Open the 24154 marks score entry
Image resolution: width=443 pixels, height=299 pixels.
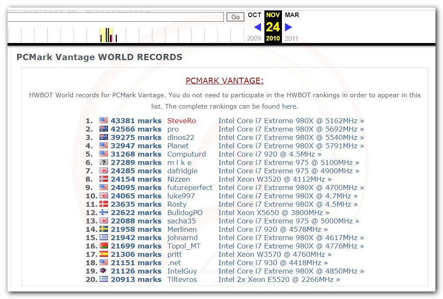[x=136, y=179]
